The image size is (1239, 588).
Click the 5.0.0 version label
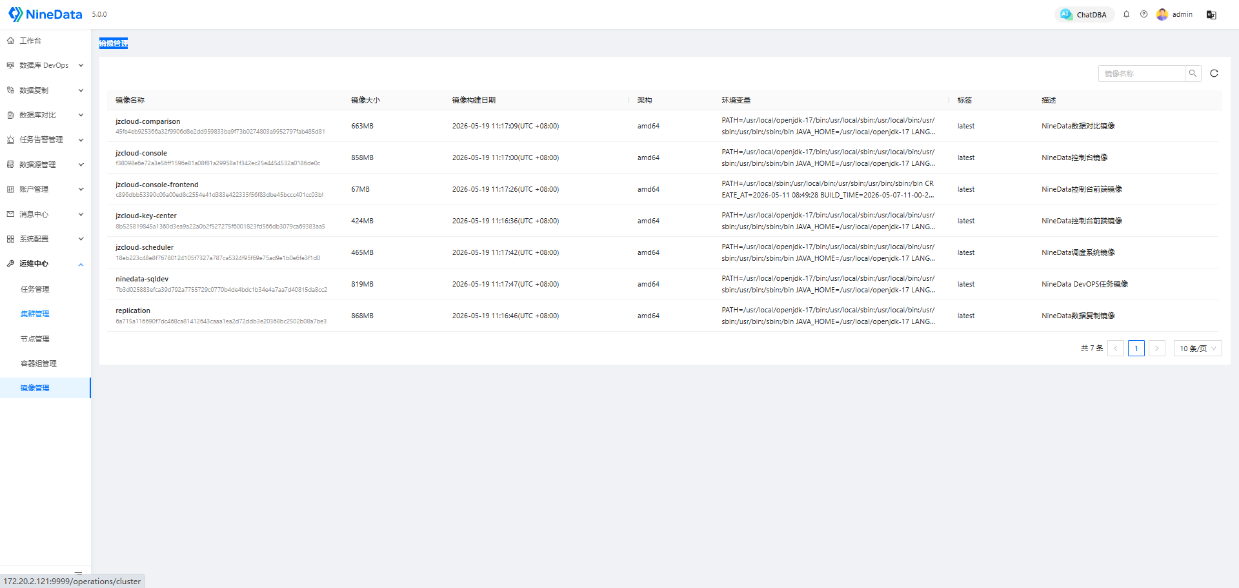tap(99, 14)
